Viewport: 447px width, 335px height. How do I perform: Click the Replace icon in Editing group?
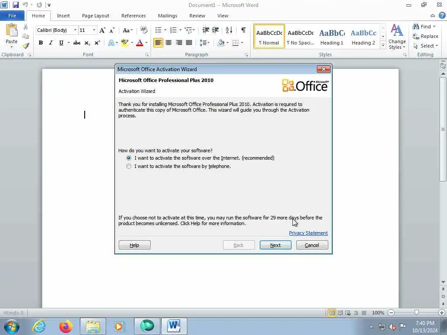tap(425, 36)
